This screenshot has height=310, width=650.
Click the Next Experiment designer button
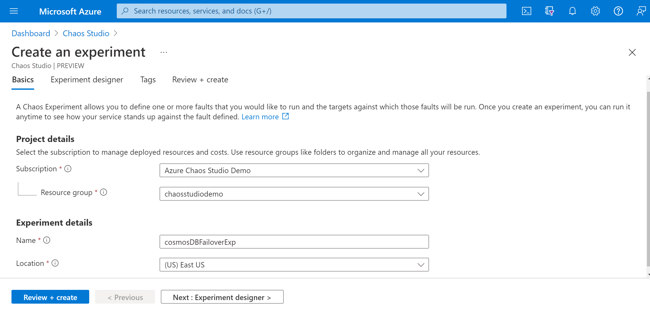point(222,297)
